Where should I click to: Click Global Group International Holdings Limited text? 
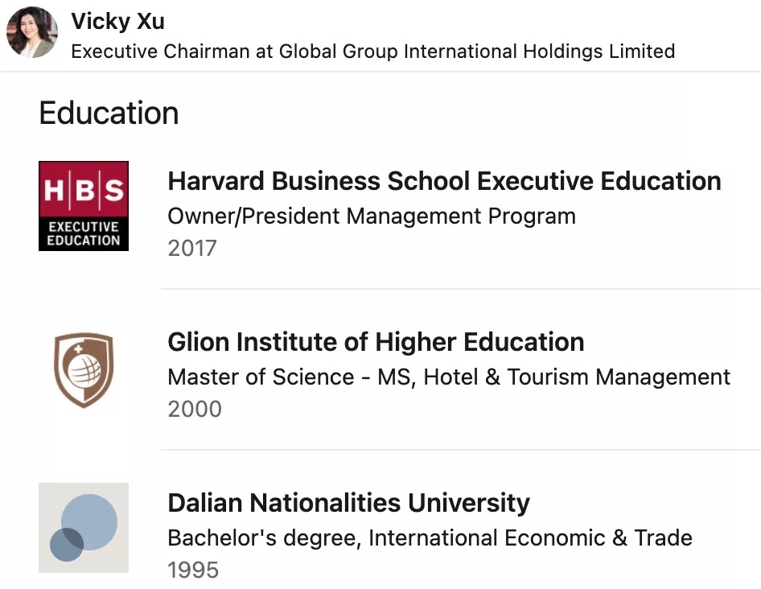[x=477, y=51]
